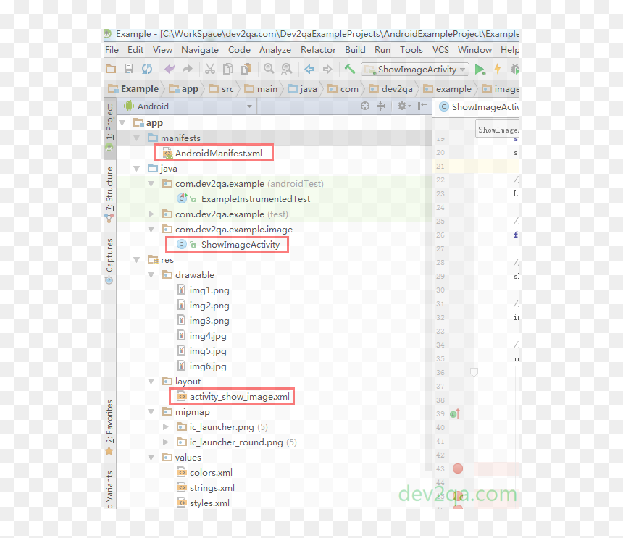Image resolution: width=623 pixels, height=538 pixels.
Task: Collapse the drawable folder
Action: 151,275
